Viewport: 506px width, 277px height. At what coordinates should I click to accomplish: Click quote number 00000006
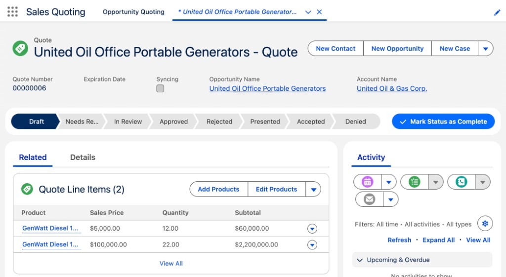coord(29,88)
